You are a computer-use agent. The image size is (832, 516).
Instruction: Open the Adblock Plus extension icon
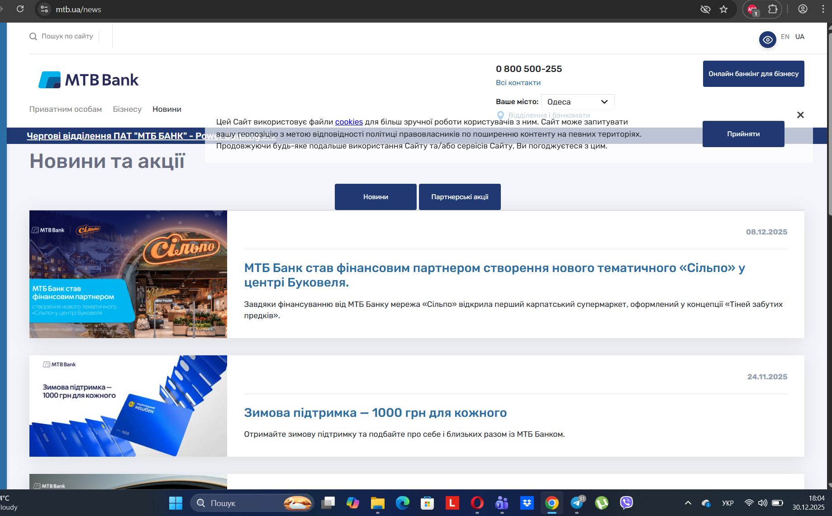click(x=752, y=10)
